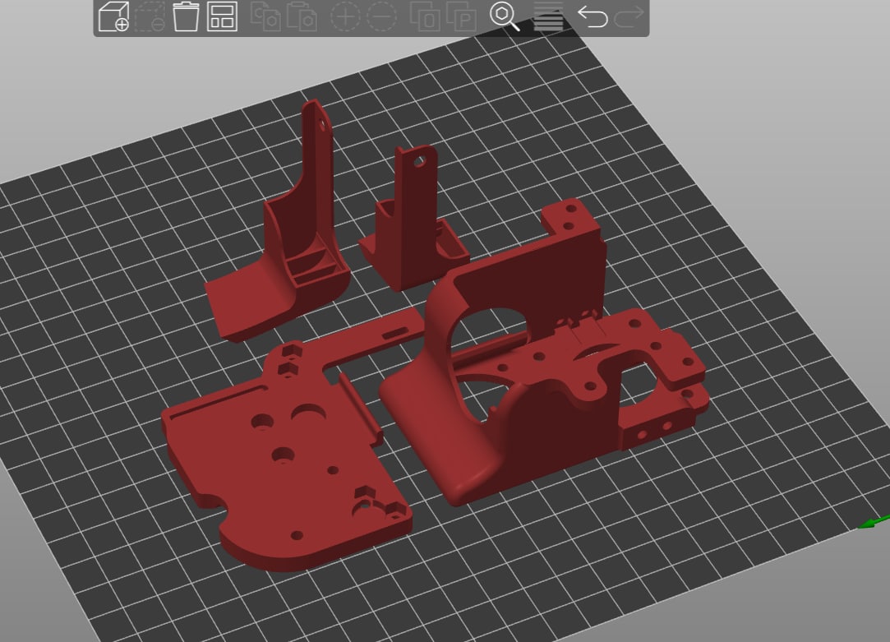890x642 pixels.
Task: Click the greyed-out Redo arrow
Action: pyautogui.click(x=629, y=16)
